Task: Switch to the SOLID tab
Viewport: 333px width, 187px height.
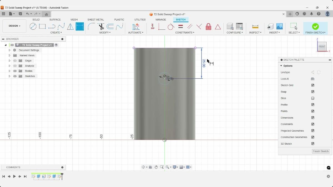Action: pyautogui.click(x=36, y=20)
